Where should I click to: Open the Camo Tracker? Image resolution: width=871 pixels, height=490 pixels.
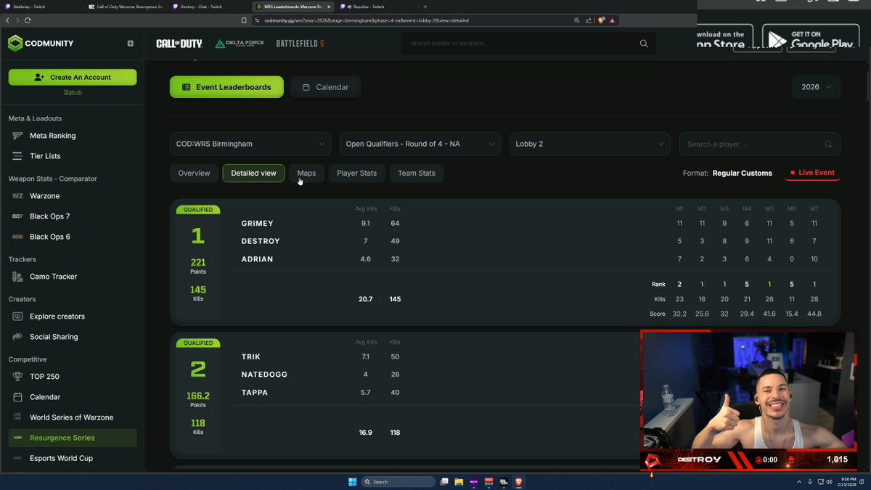[x=53, y=277]
